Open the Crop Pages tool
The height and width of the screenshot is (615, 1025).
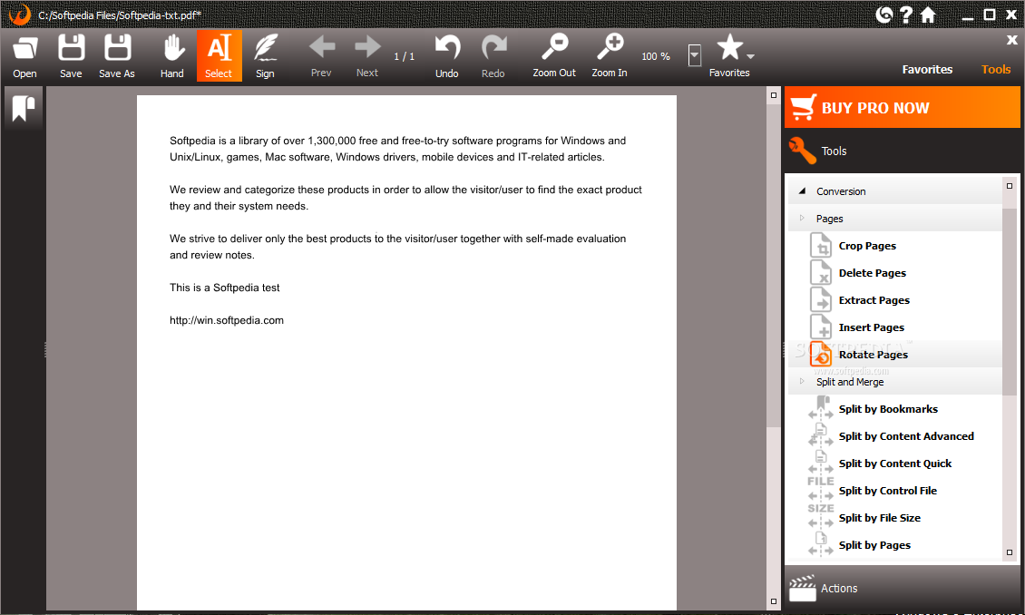point(894,246)
